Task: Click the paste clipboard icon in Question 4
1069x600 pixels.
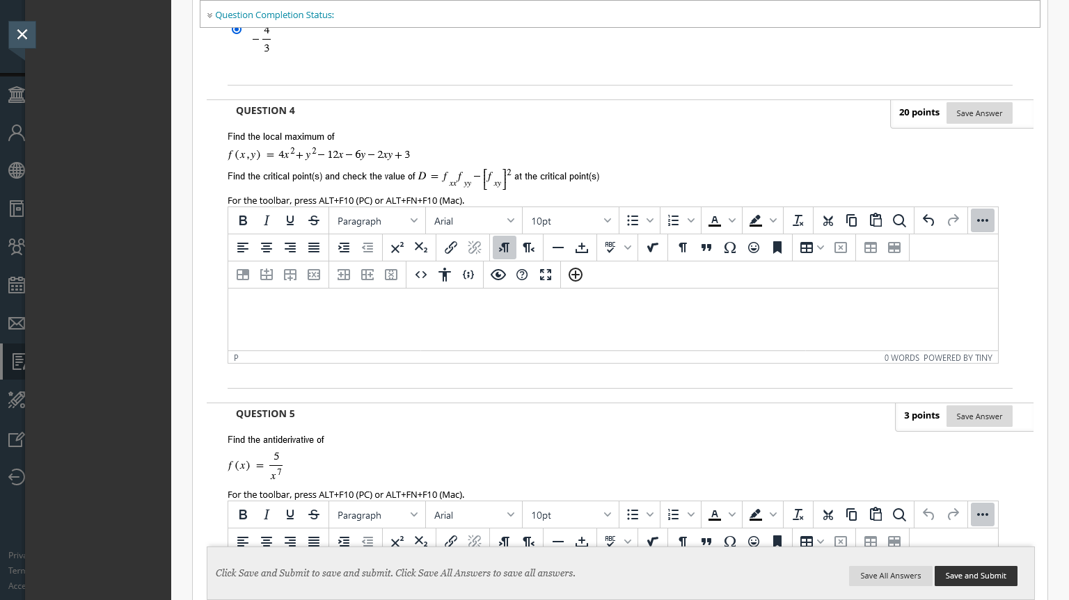Action: [x=876, y=220]
